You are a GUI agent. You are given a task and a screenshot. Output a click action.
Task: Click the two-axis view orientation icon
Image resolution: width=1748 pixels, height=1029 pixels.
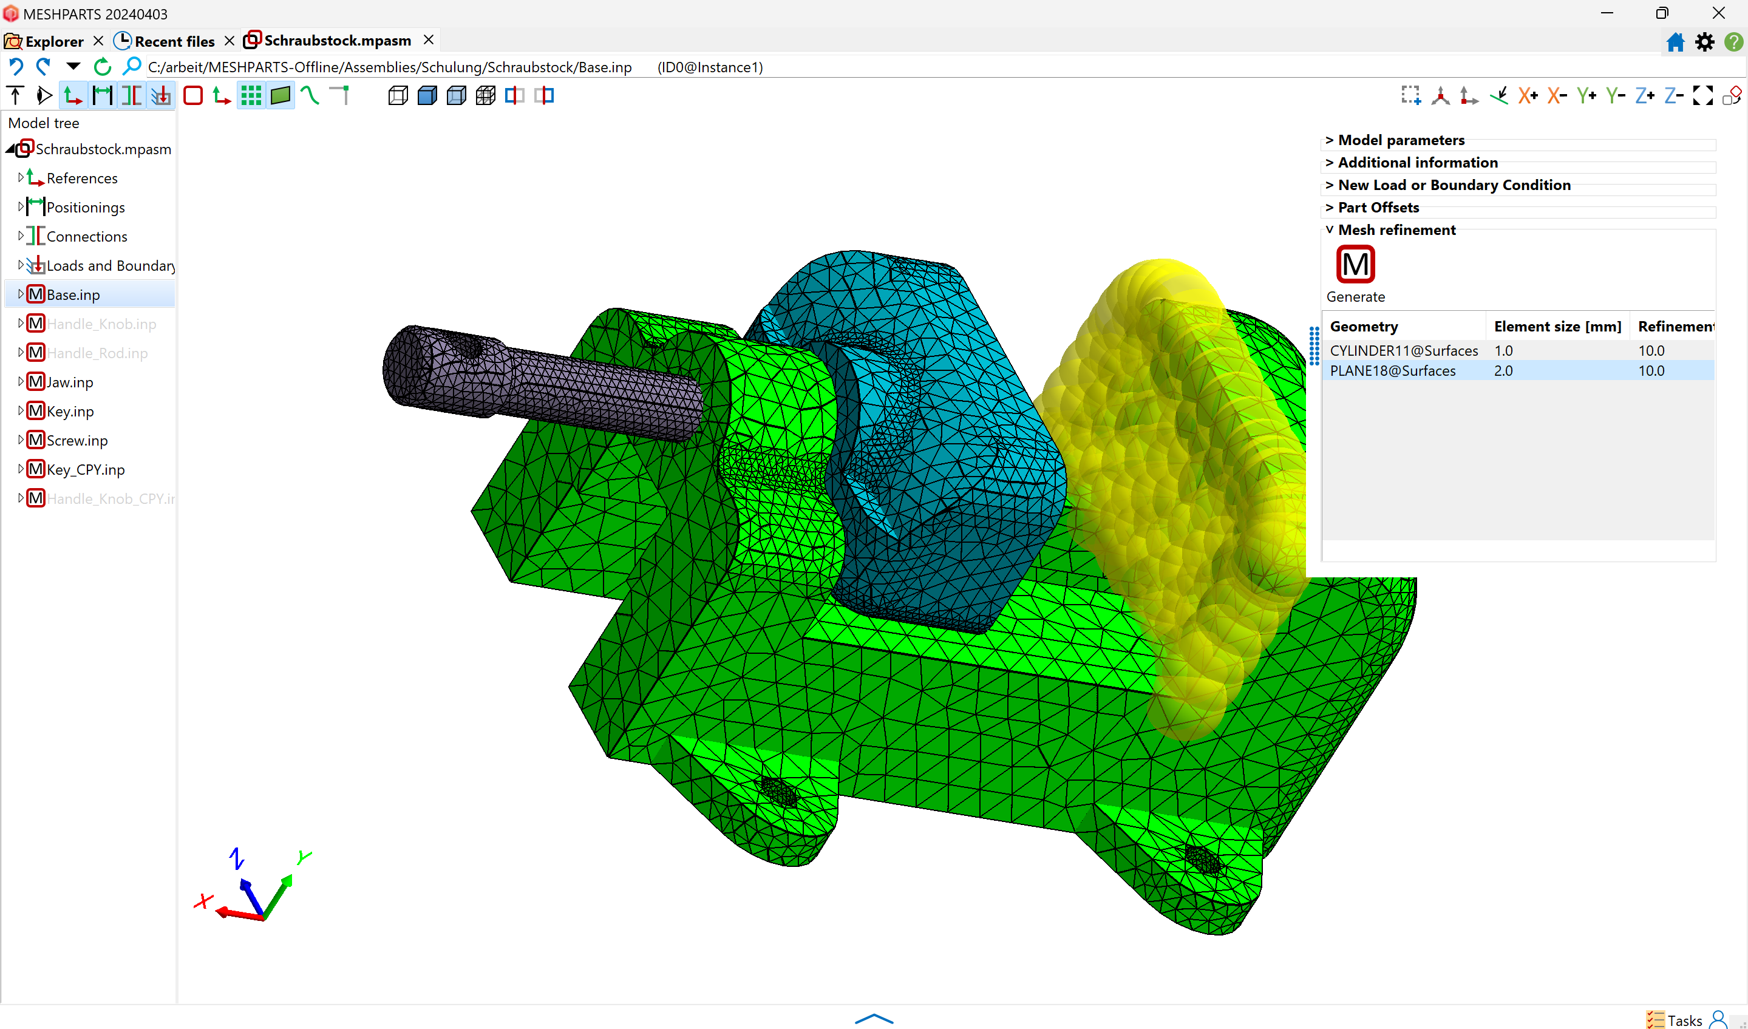click(x=1469, y=95)
